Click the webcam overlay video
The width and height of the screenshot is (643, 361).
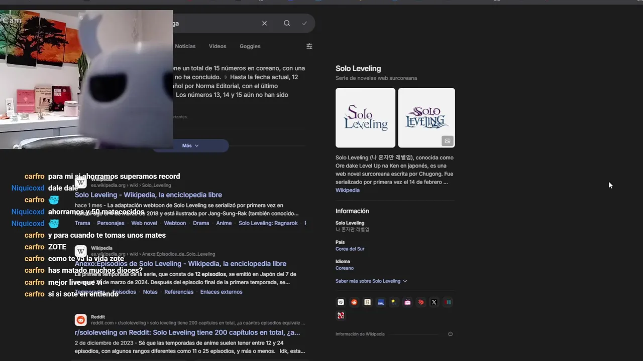(86, 79)
